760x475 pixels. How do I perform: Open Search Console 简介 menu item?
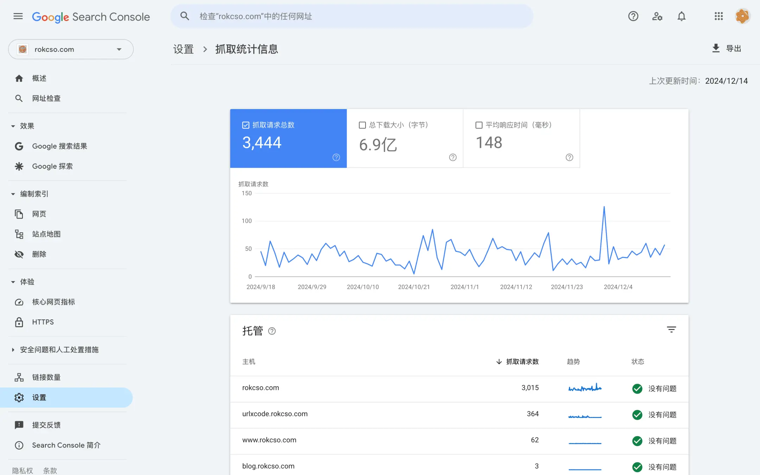pos(66,445)
